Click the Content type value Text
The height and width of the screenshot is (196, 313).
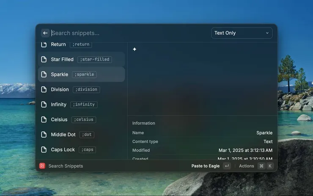pos(268,141)
